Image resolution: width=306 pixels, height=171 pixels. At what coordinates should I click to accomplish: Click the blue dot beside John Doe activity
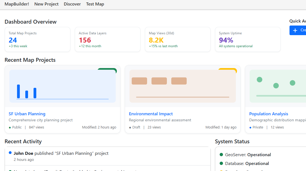(10, 153)
